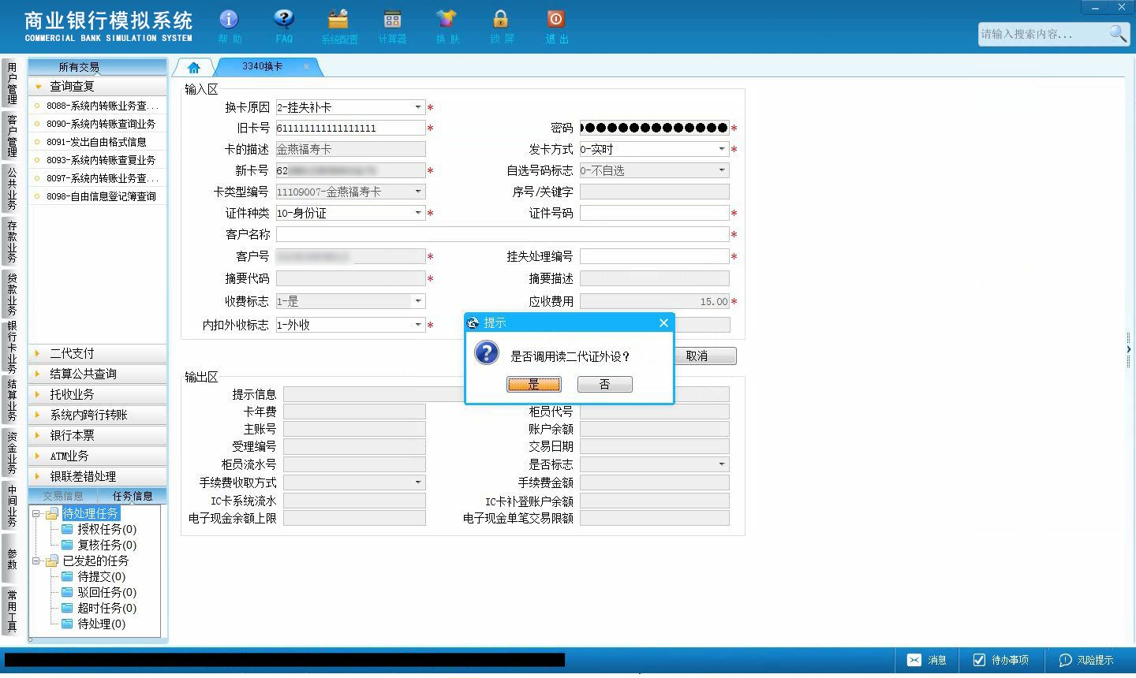Expand the ATM业务 section
Viewport: 1136px width, 678px height.
[98, 456]
